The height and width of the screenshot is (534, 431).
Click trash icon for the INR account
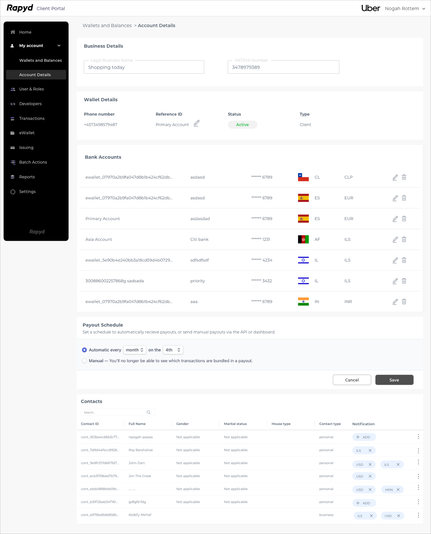point(404,302)
